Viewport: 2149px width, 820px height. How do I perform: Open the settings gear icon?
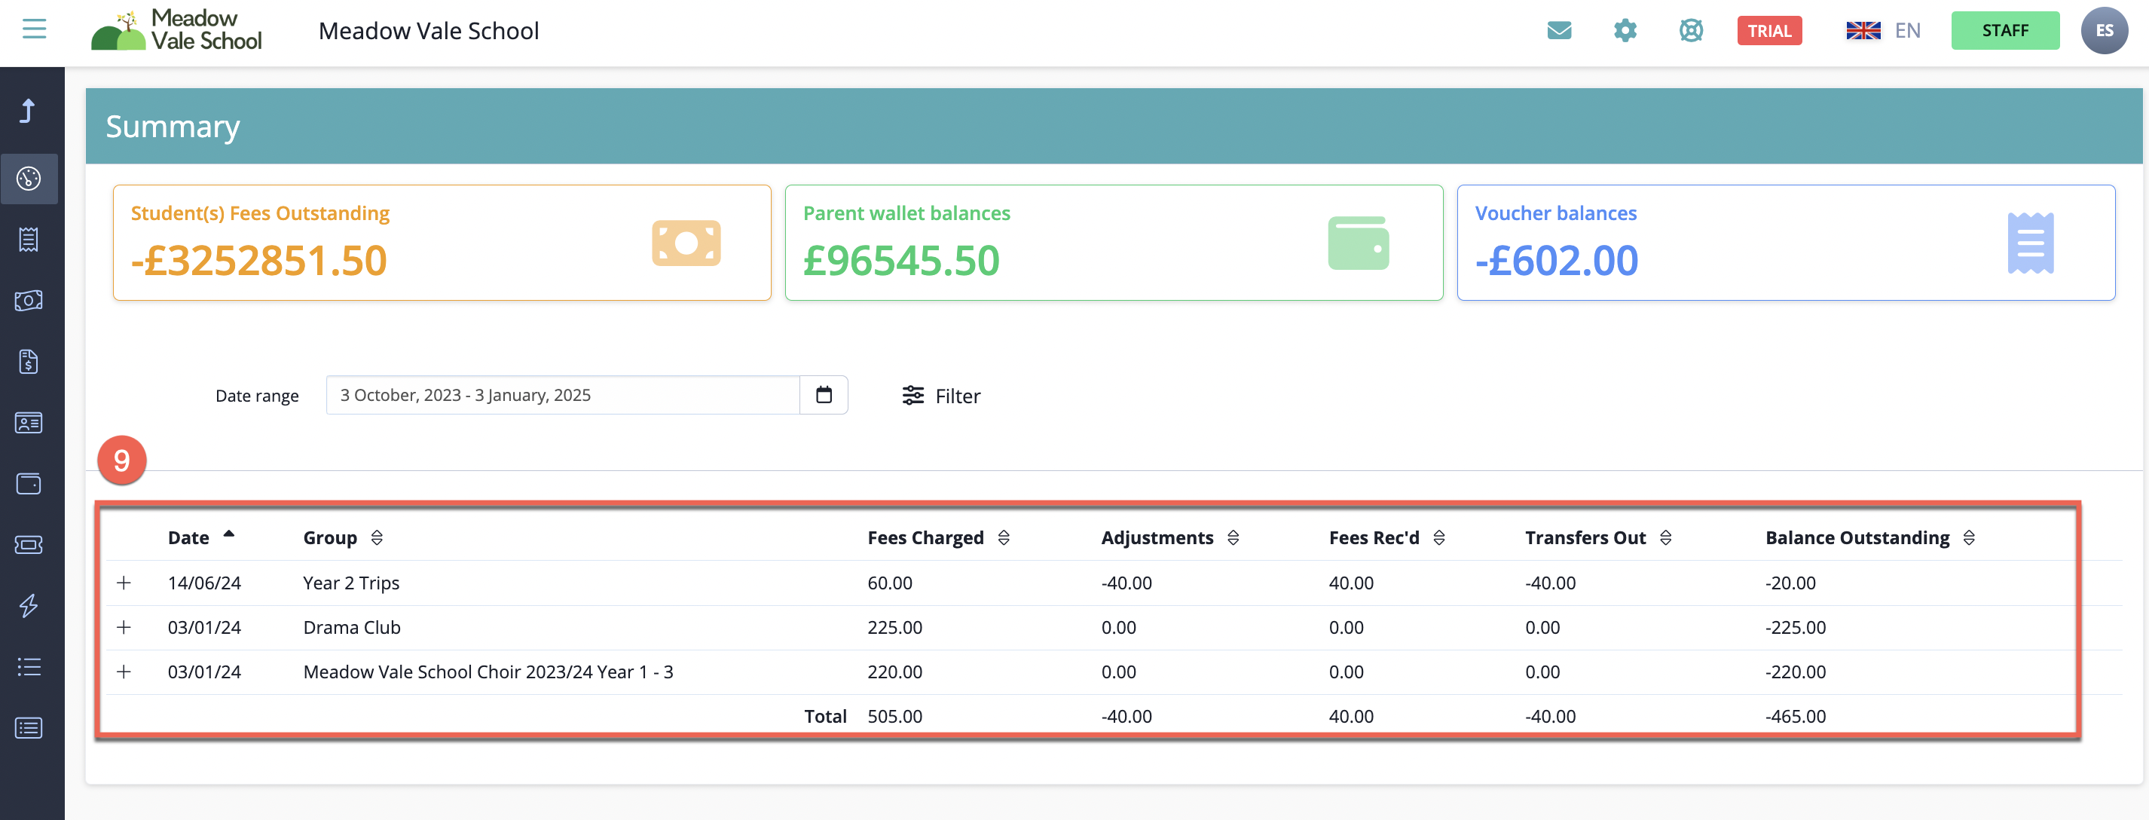coord(1625,31)
